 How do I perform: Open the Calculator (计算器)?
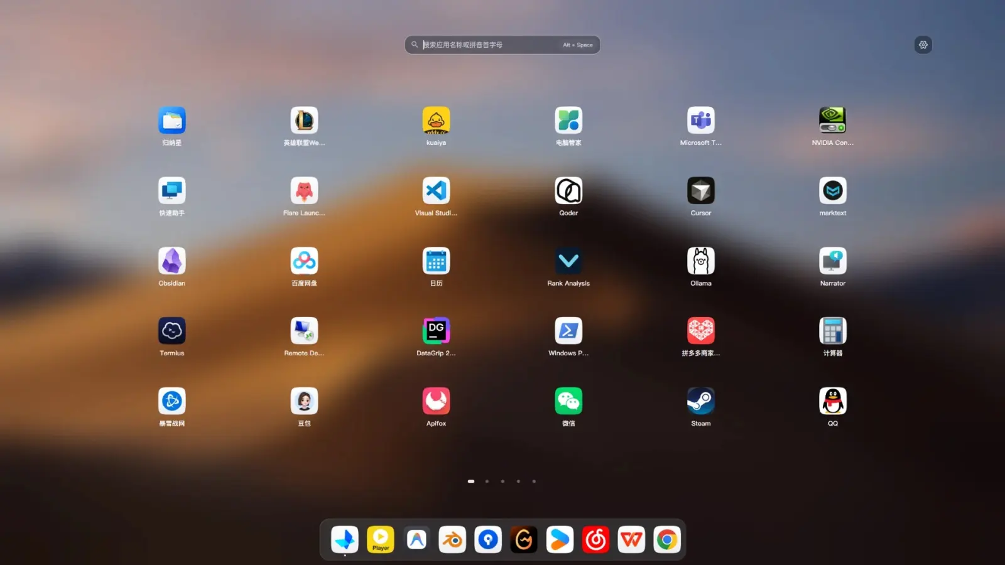click(833, 331)
